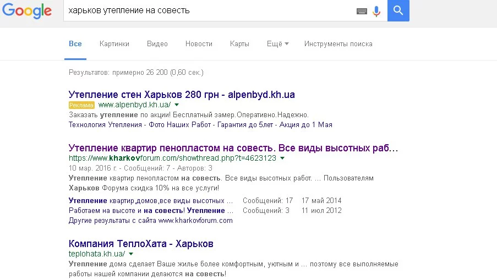Screen dimensions: 497x279
Task: Click snippet Харьков Форума скидка 10%
Action: click(x=144, y=188)
